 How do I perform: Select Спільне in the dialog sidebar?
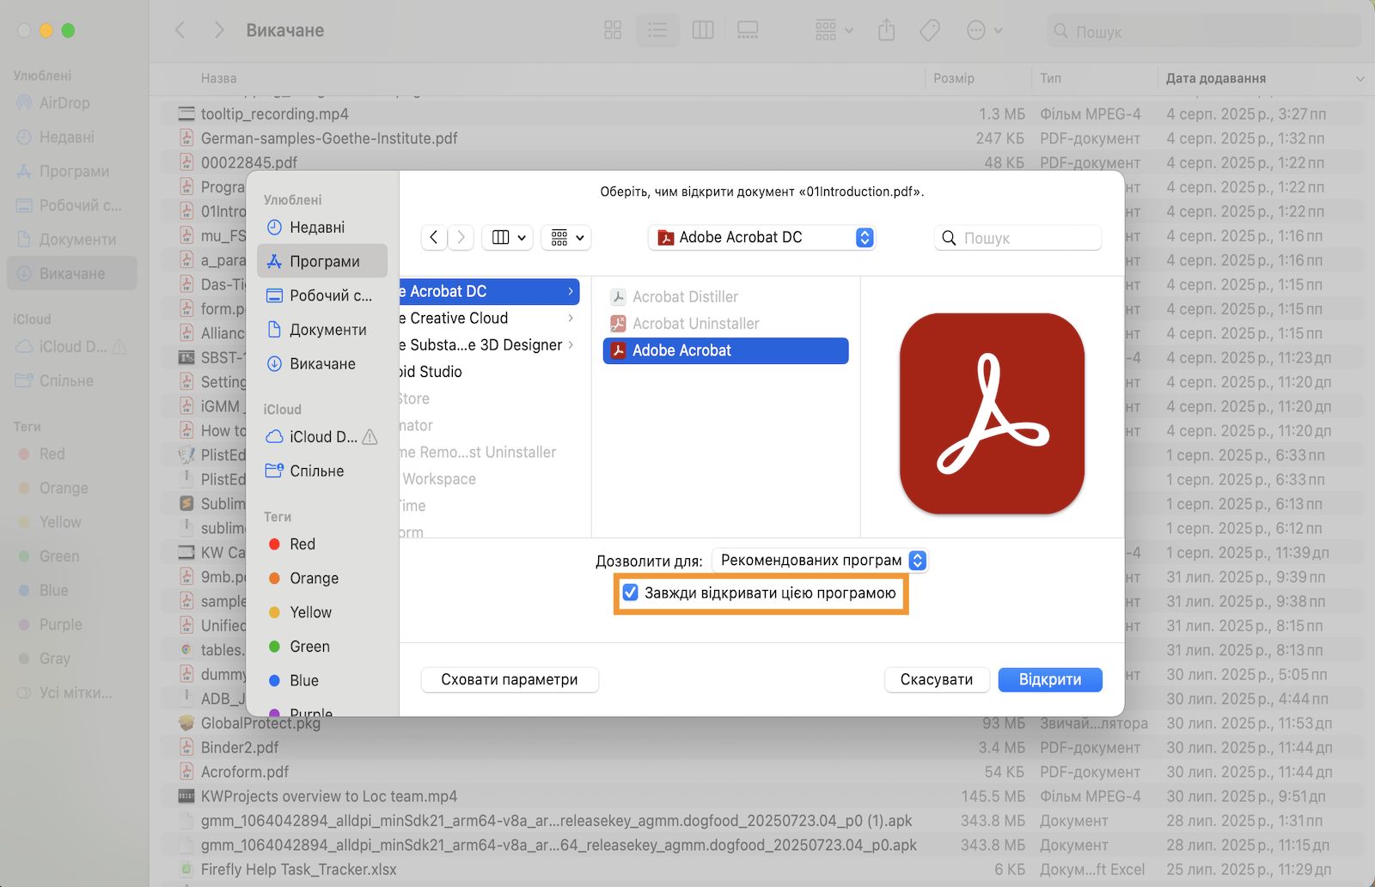tap(322, 471)
